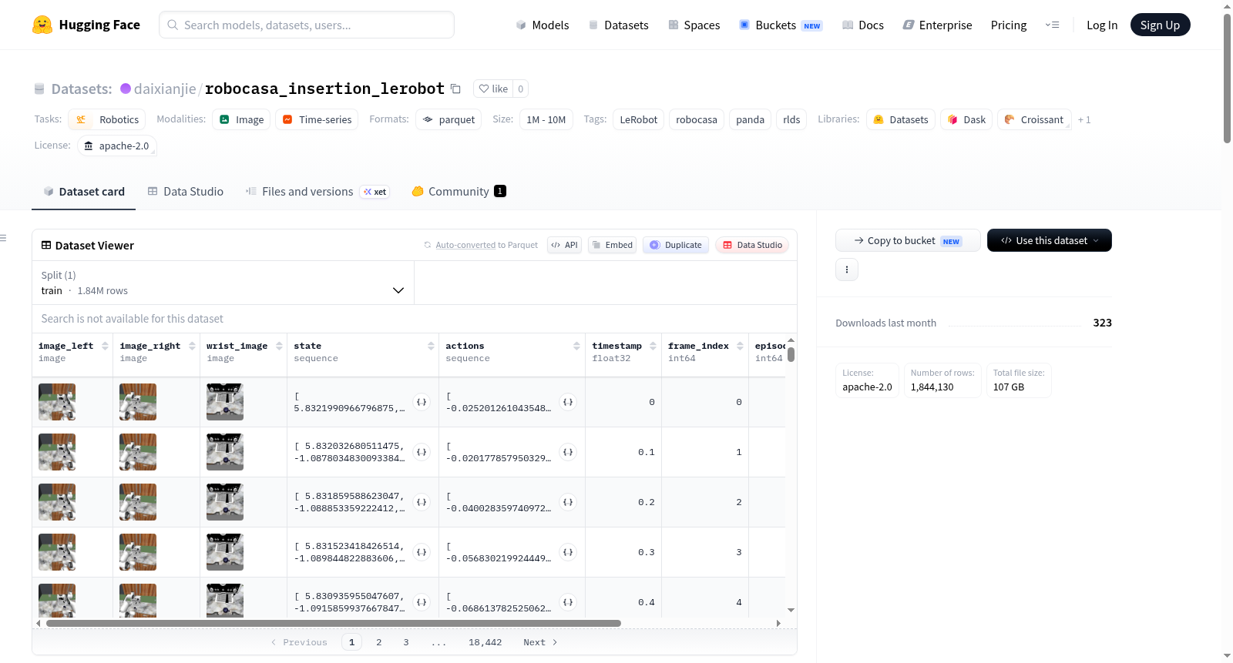Like this dataset with the heart button
This screenshot has height=663, width=1233.
tap(493, 89)
